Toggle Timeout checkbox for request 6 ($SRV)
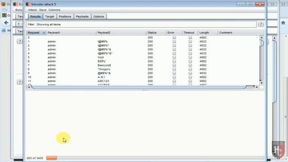288x162 pixels. 190,61
